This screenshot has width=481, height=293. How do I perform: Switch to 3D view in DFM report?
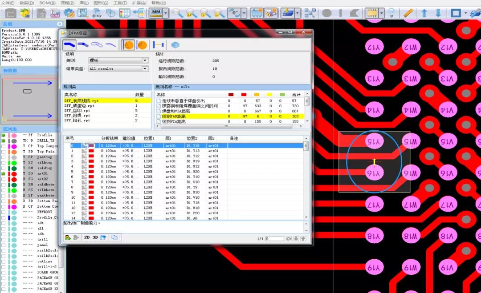tap(95, 238)
